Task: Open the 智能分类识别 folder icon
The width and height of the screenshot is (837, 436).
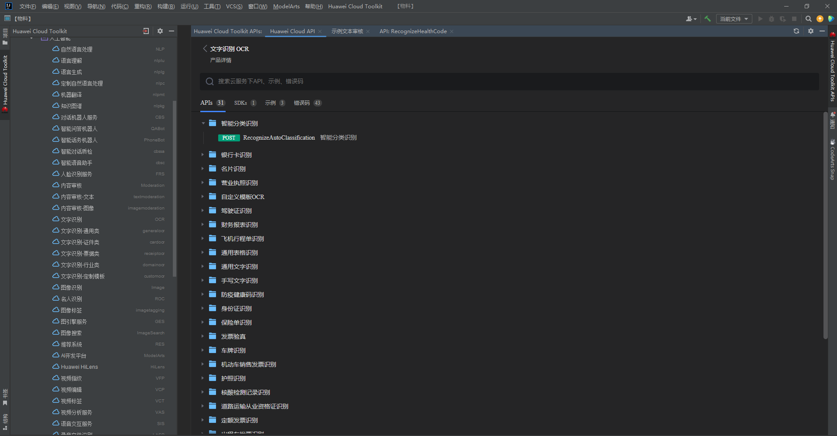Action: 213,123
